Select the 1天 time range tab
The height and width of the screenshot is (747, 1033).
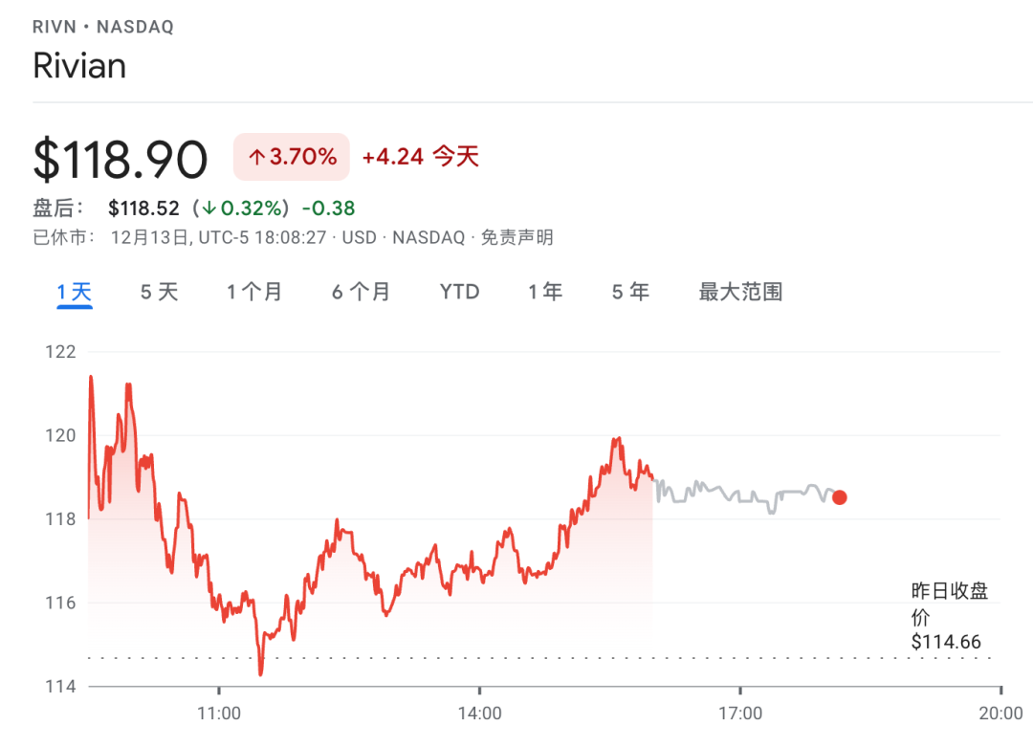coord(74,293)
